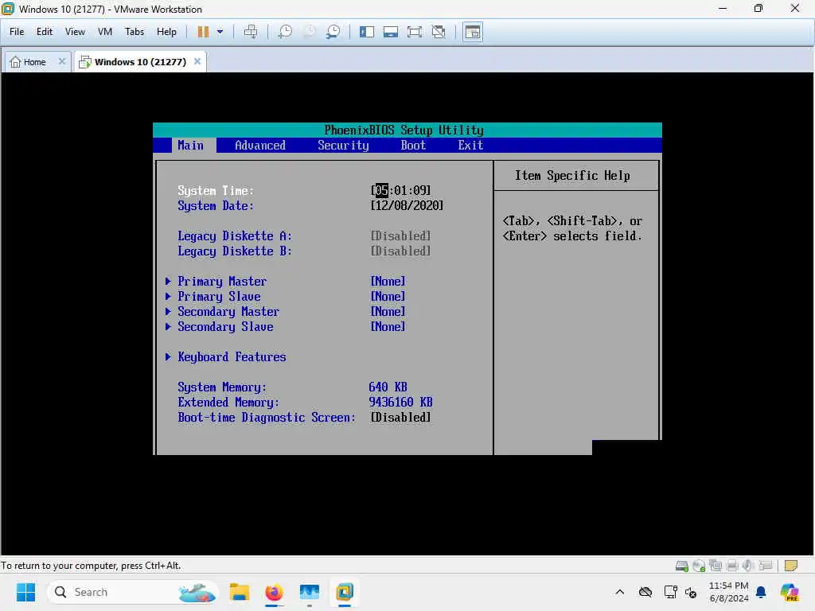Open File Explorer from the taskbar

(x=240, y=592)
